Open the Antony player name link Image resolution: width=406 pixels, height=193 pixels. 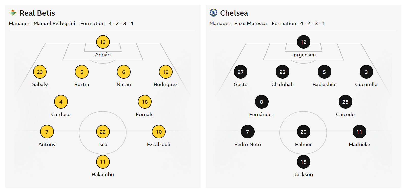(47, 144)
